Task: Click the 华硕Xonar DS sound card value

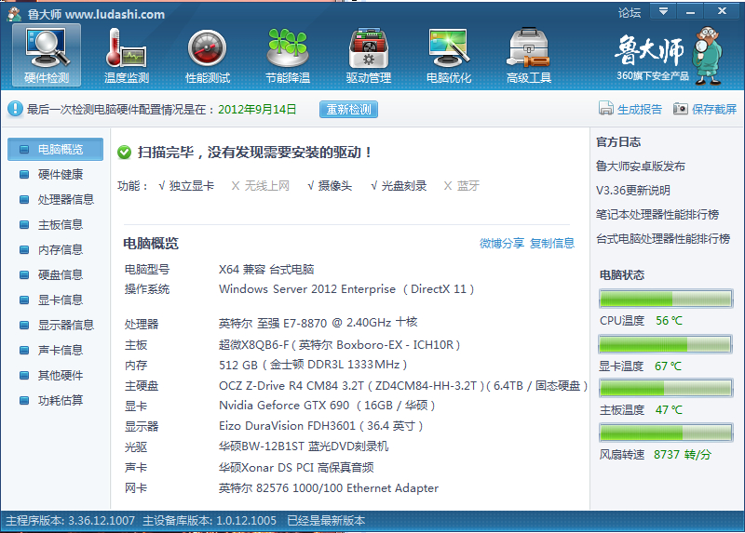Action: point(296,468)
